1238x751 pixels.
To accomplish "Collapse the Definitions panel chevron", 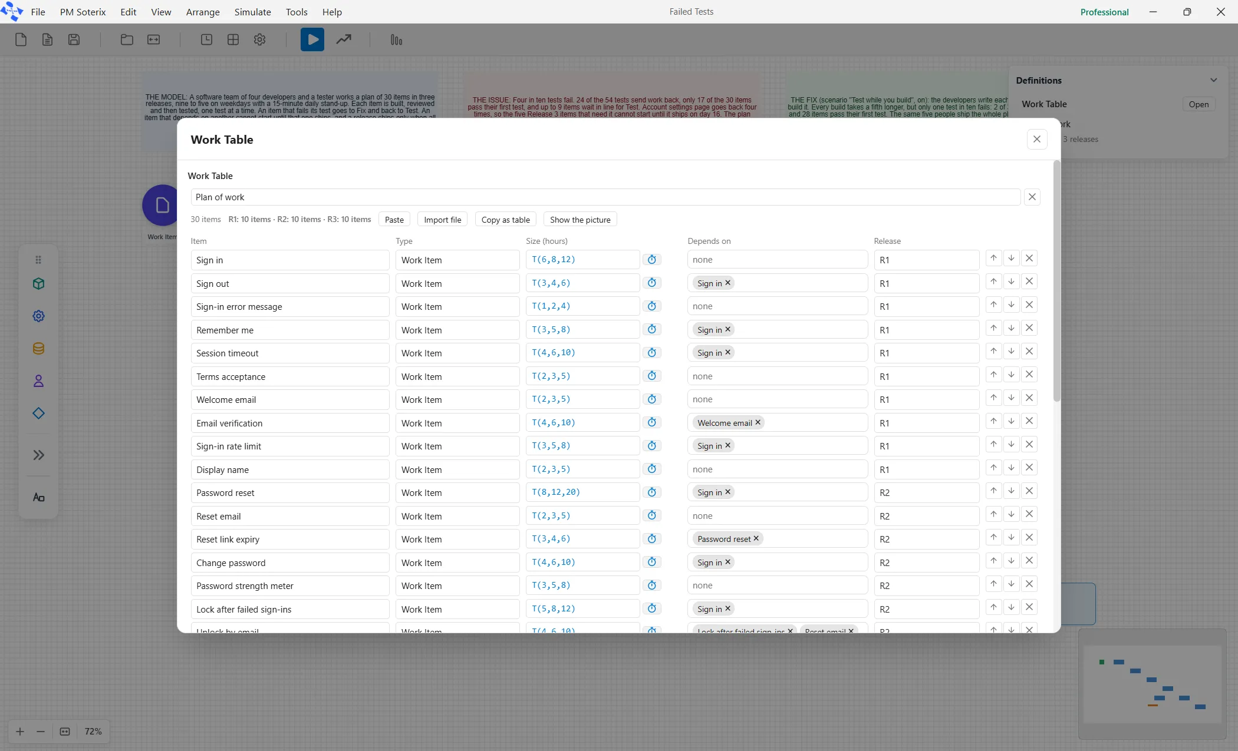I will 1213,80.
